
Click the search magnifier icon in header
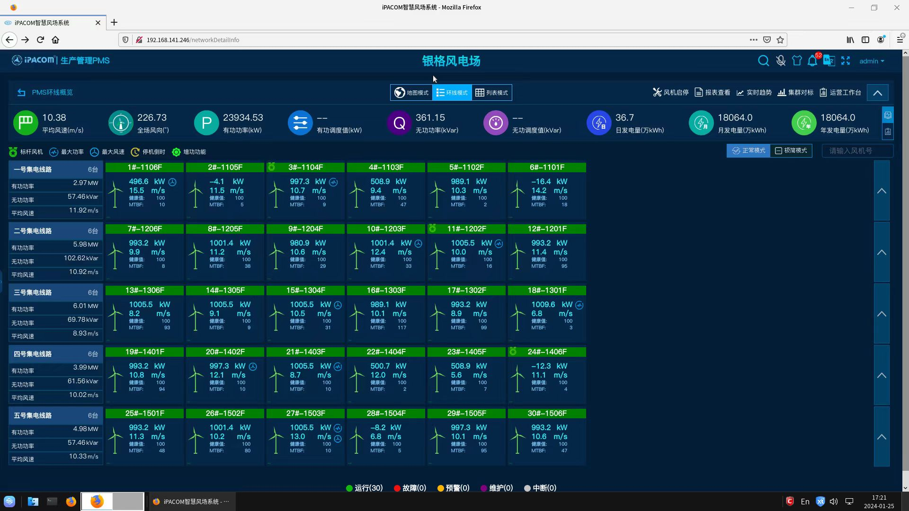[763, 61]
